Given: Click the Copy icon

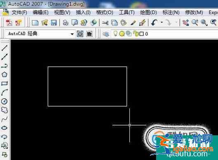Looking at the screenshot, I should pyautogui.click(x=115, y=23).
